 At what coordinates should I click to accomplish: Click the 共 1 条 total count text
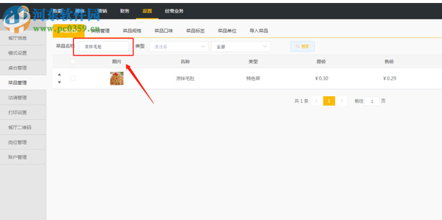pos(301,101)
